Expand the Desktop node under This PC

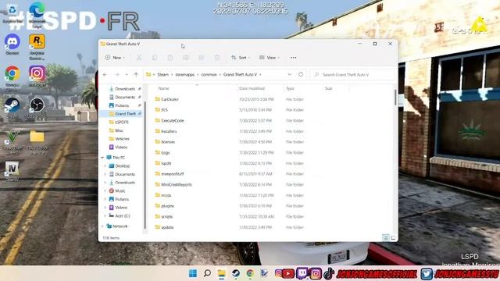105,166
